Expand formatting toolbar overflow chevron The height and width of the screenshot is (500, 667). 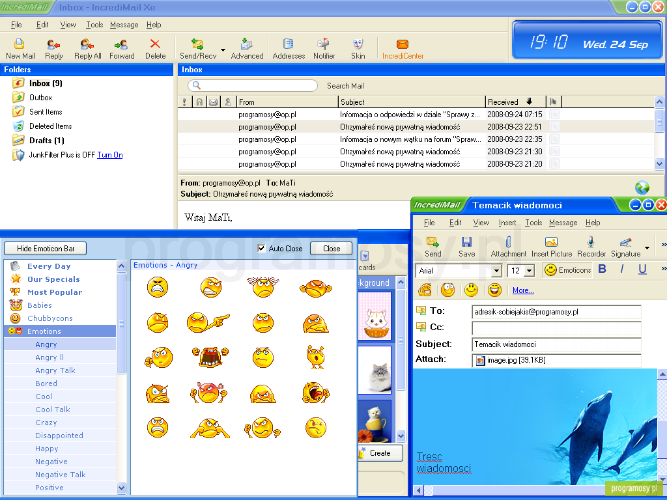tap(663, 269)
